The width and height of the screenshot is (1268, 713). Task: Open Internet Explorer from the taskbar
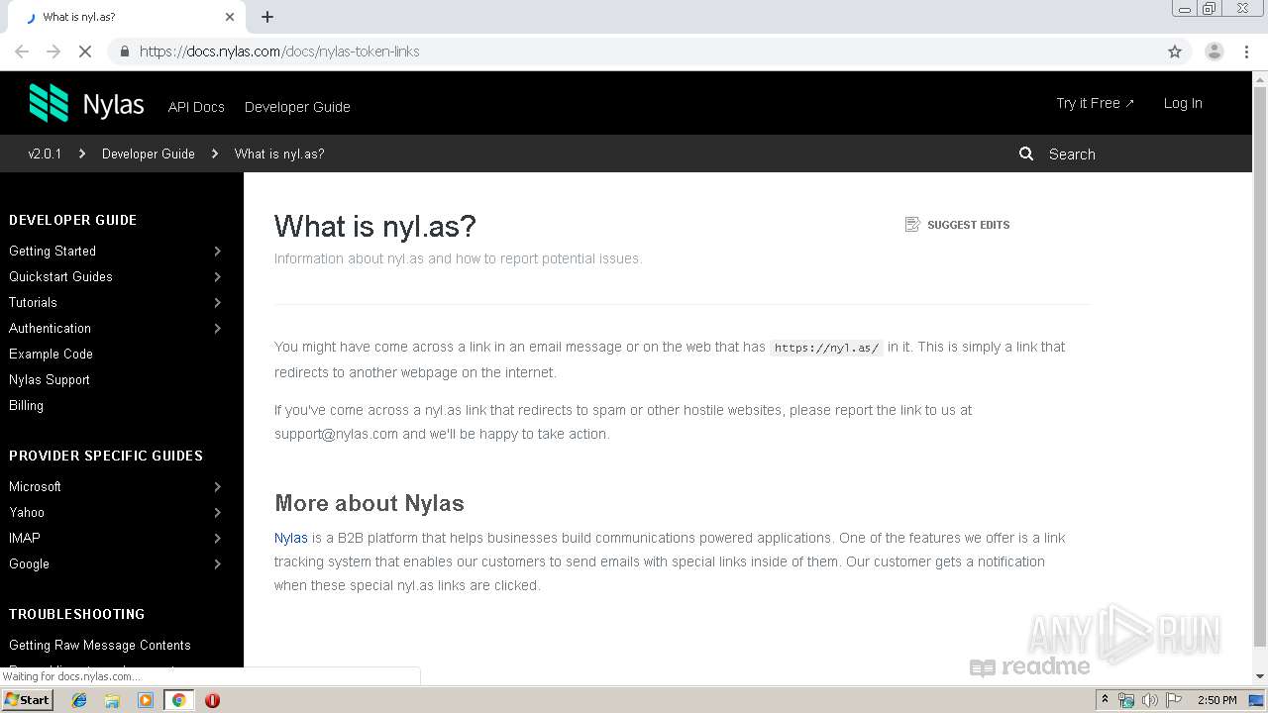(x=79, y=700)
